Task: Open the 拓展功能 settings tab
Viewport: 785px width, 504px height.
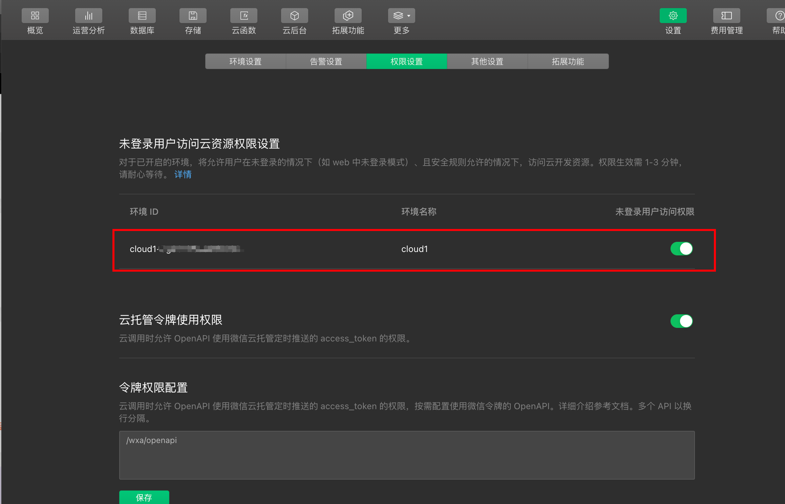Action: coord(568,62)
